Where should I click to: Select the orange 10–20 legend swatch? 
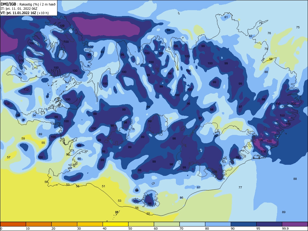coord(39,224)
